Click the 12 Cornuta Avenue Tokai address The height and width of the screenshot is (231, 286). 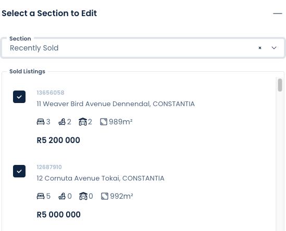101,178
